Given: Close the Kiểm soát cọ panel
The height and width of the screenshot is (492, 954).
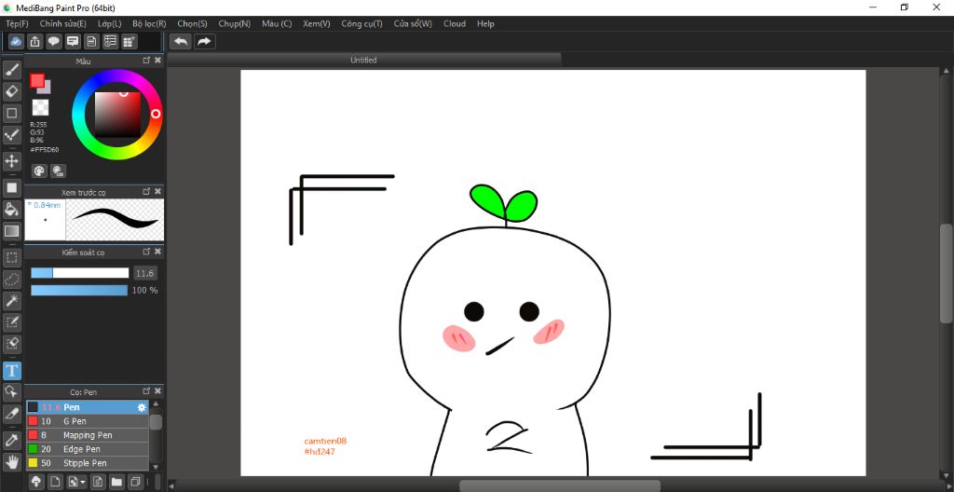Looking at the screenshot, I should pyautogui.click(x=157, y=252).
